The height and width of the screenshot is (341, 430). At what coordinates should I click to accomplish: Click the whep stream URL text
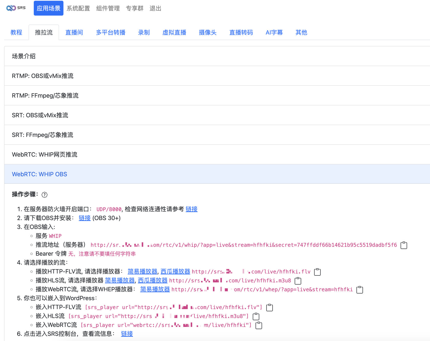[x=262, y=290]
